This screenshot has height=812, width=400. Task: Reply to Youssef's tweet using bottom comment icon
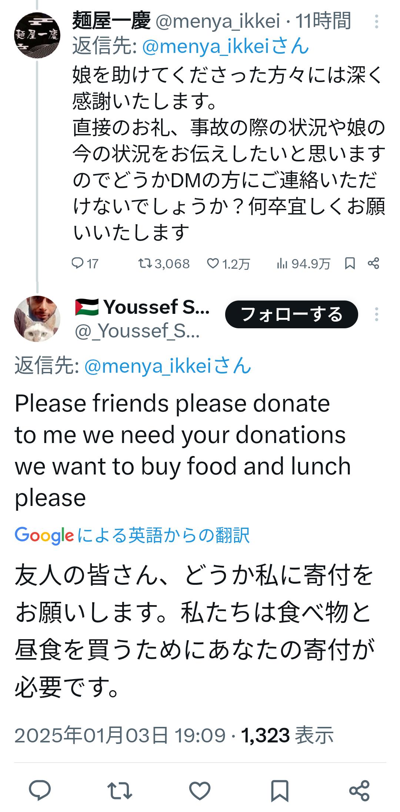pos(40,790)
